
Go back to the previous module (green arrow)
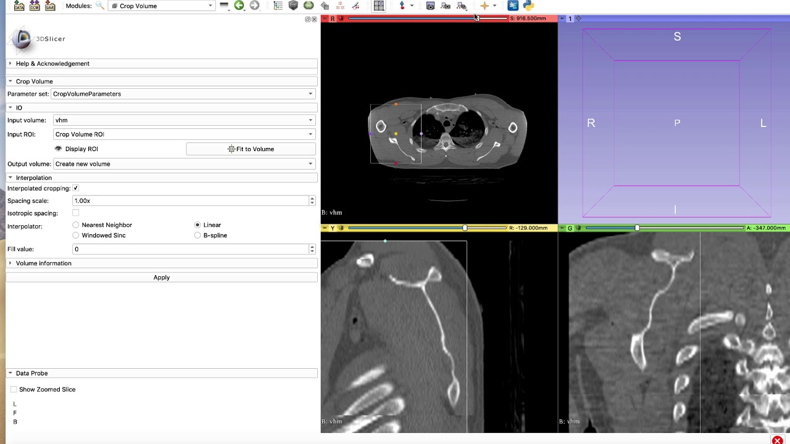pos(239,6)
